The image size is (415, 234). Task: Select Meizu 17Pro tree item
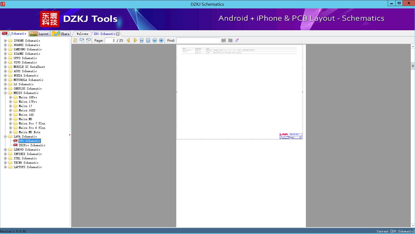28,102
